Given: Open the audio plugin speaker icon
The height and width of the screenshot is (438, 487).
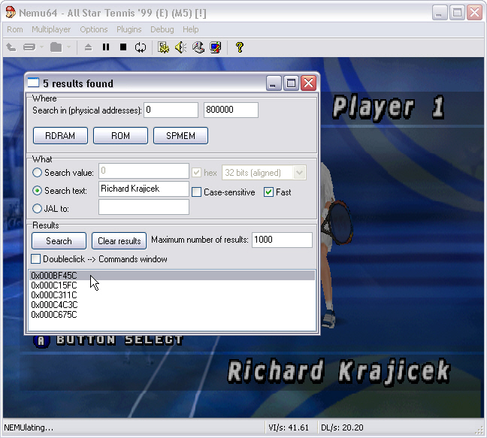Looking at the screenshot, I should tap(180, 47).
